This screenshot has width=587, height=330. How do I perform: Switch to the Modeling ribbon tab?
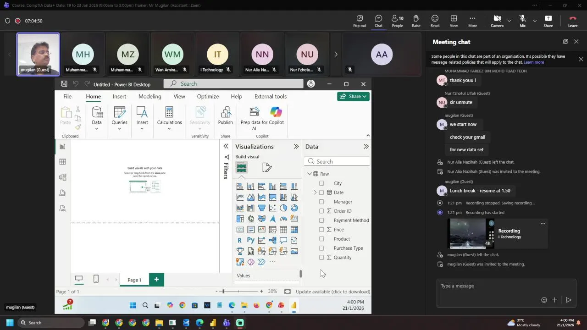pyautogui.click(x=150, y=97)
